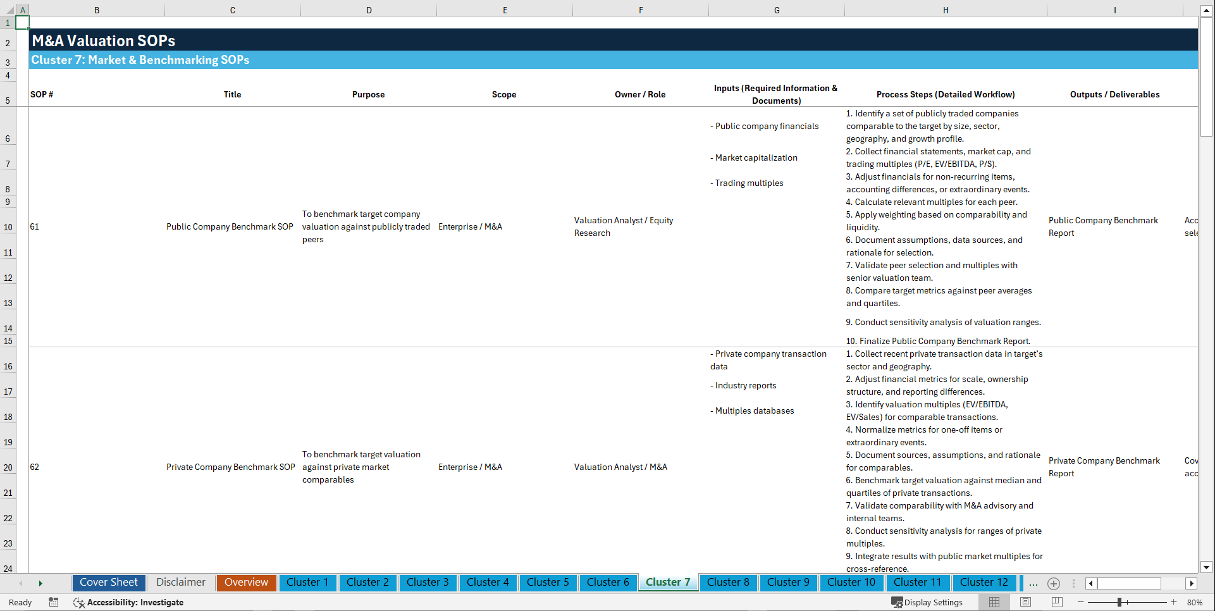Switch to the Cluster 8 sheet
The image size is (1215, 611).
point(728,583)
